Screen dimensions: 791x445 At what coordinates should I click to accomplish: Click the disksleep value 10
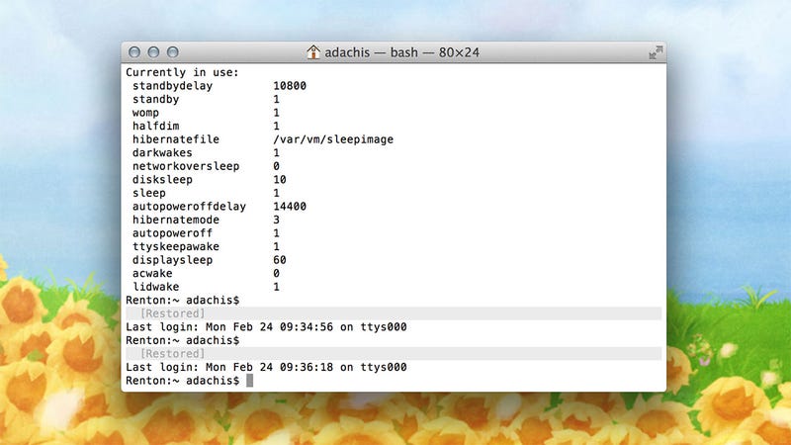tap(280, 180)
